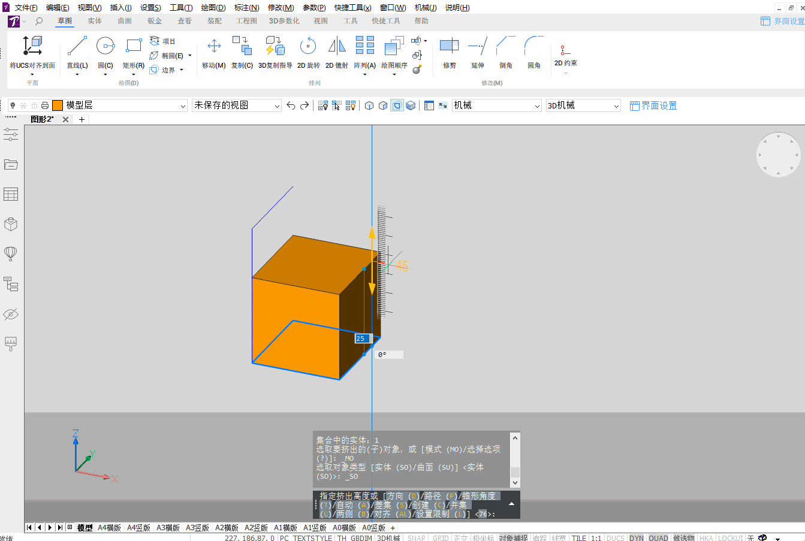Open the 2D 旋转 rotate tool
This screenshot has height=541, width=805.
pos(308,52)
